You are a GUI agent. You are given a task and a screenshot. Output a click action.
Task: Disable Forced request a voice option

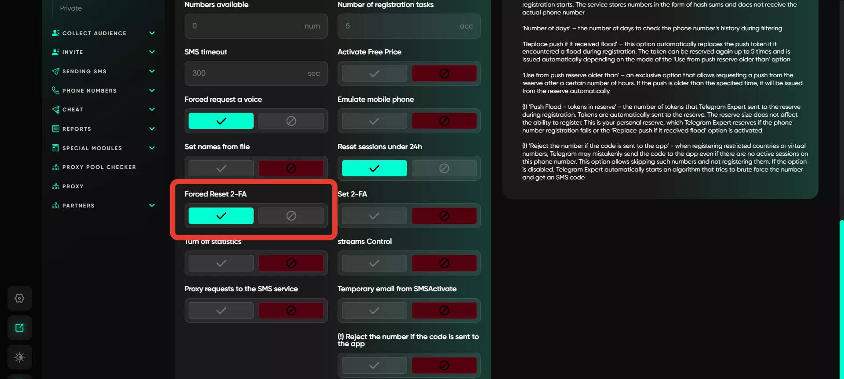[291, 121]
